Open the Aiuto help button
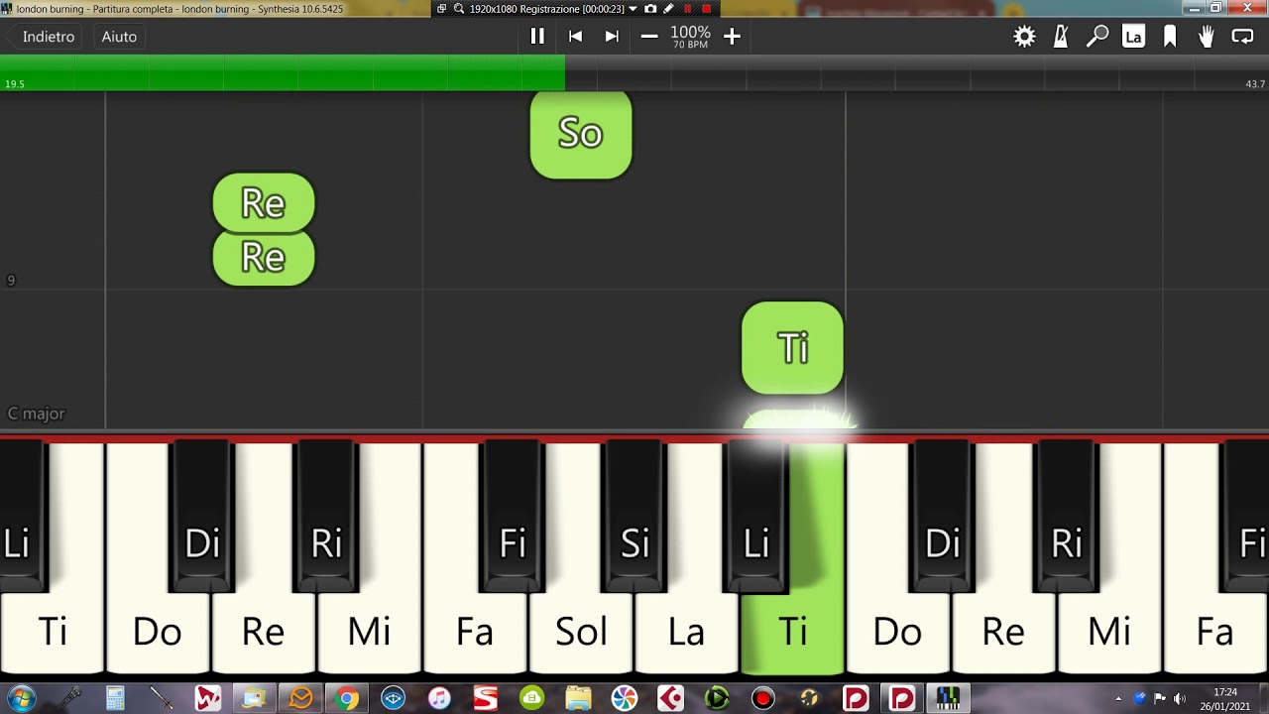This screenshot has width=1269, height=714. [x=119, y=36]
